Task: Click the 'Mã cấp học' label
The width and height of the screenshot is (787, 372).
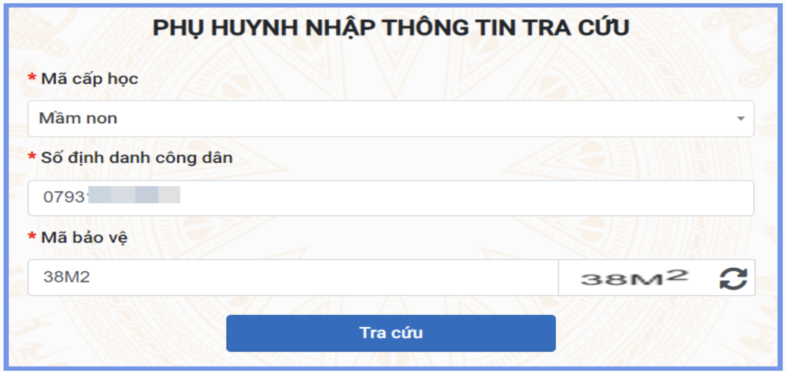Action: point(90,79)
